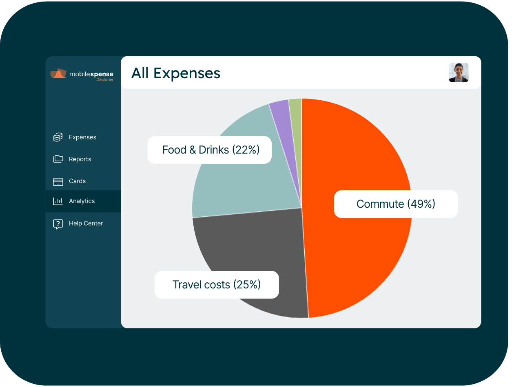Click the Help Center question mark icon

point(58,223)
